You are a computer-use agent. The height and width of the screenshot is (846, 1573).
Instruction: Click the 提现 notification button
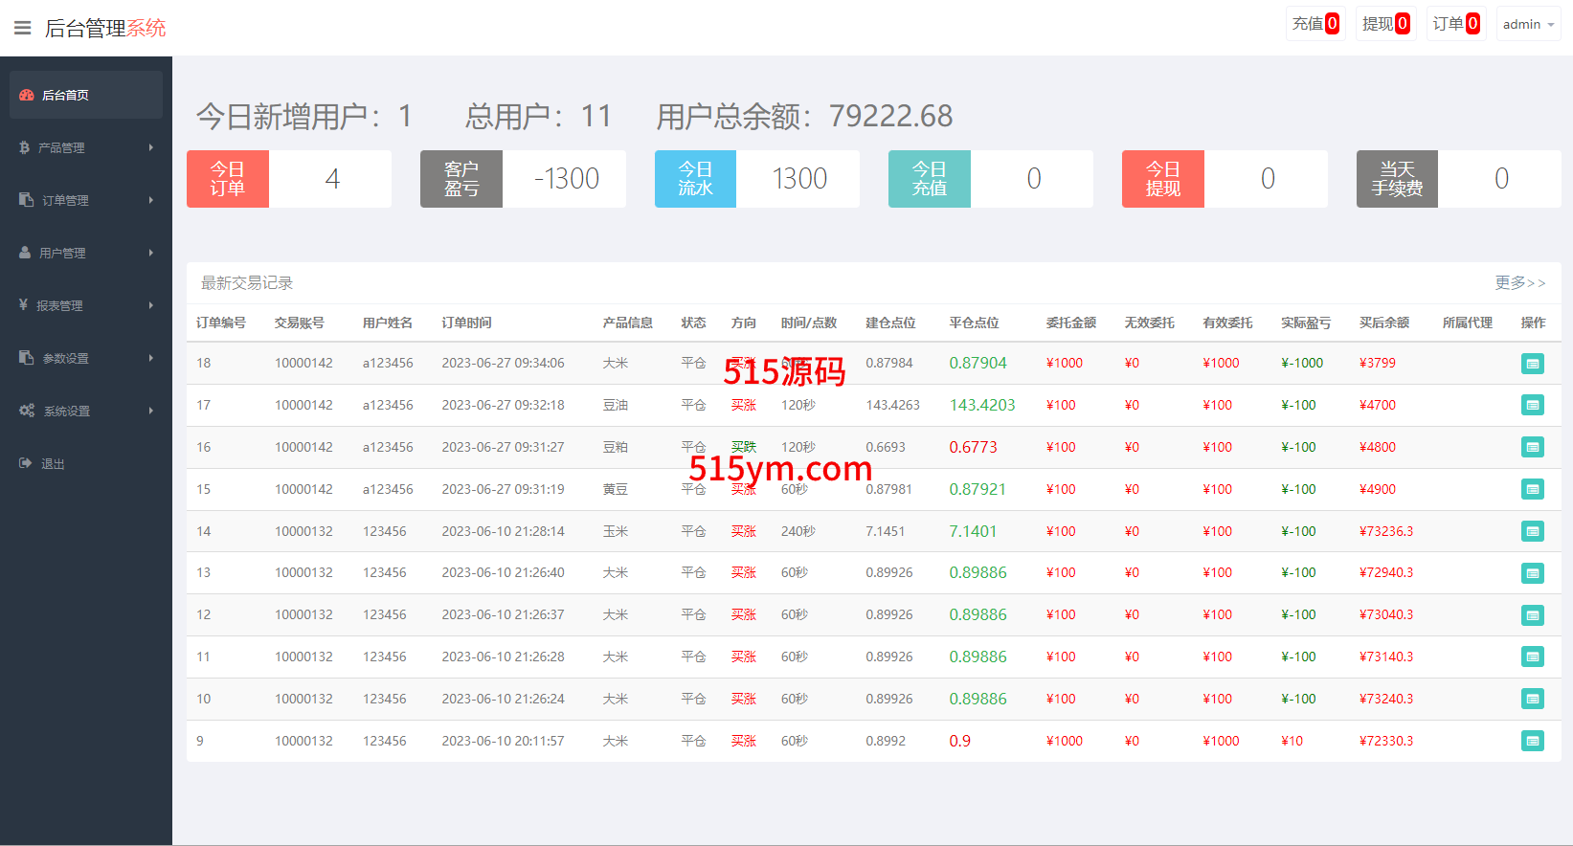1385,24
